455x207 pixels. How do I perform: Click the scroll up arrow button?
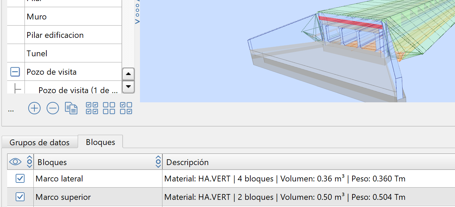point(128,74)
